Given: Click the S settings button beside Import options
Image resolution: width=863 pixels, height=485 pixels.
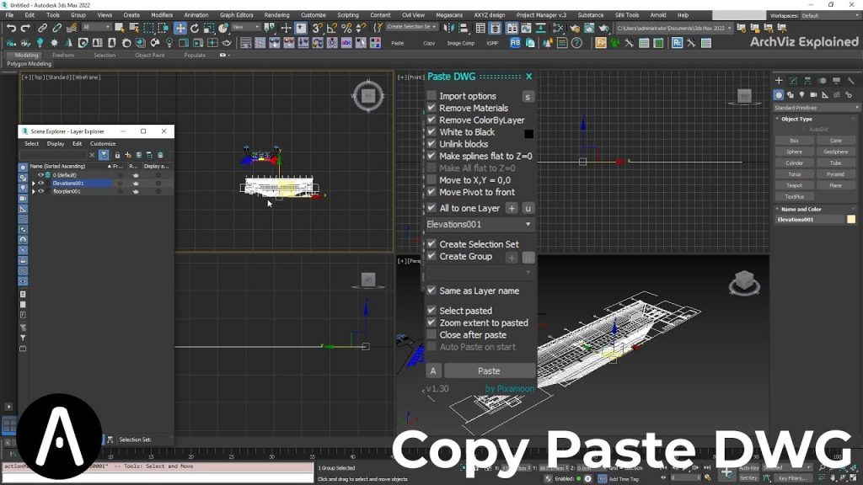Looking at the screenshot, I should pyautogui.click(x=528, y=97).
